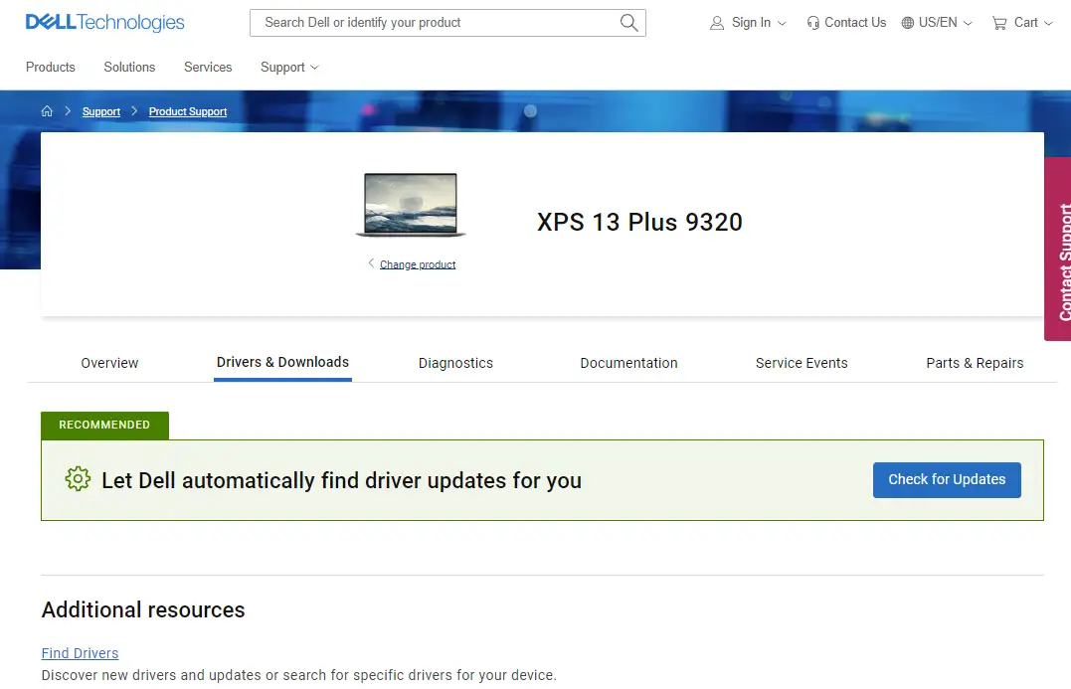Click the Contact Us headset icon
Image resolution: width=1071 pixels, height=689 pixels.
point(813,23)
